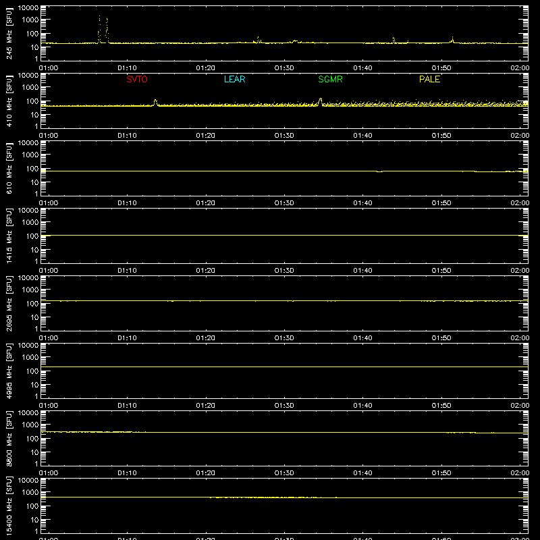Image resolution: width=540 pixels, height=540 pixels.
Task: Click the "610 MHz [SFU]" axis title
Action: click(x=9, y=168)
